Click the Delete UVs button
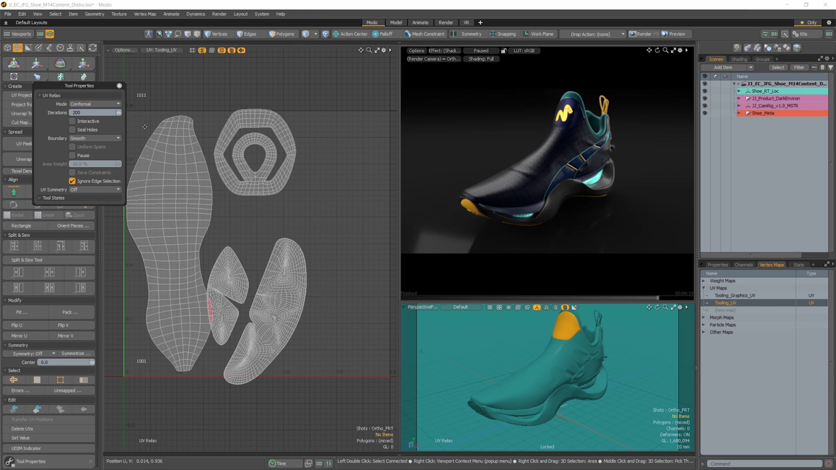This screenshot has width=836, height=470. (48, 429)
